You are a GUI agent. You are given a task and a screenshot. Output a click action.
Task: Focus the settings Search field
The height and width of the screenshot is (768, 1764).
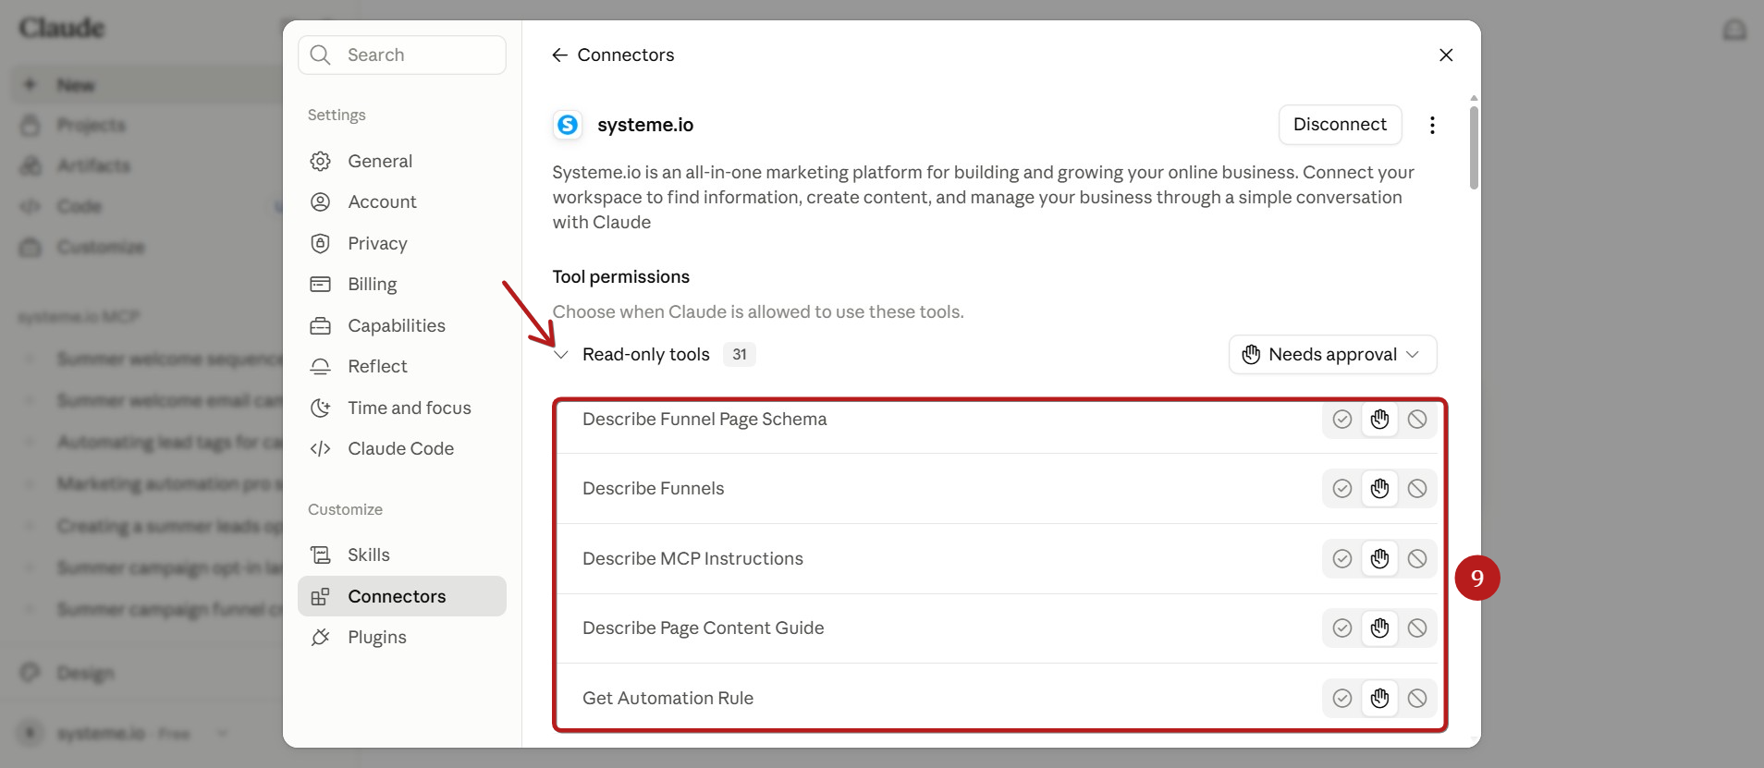[402, 55]
